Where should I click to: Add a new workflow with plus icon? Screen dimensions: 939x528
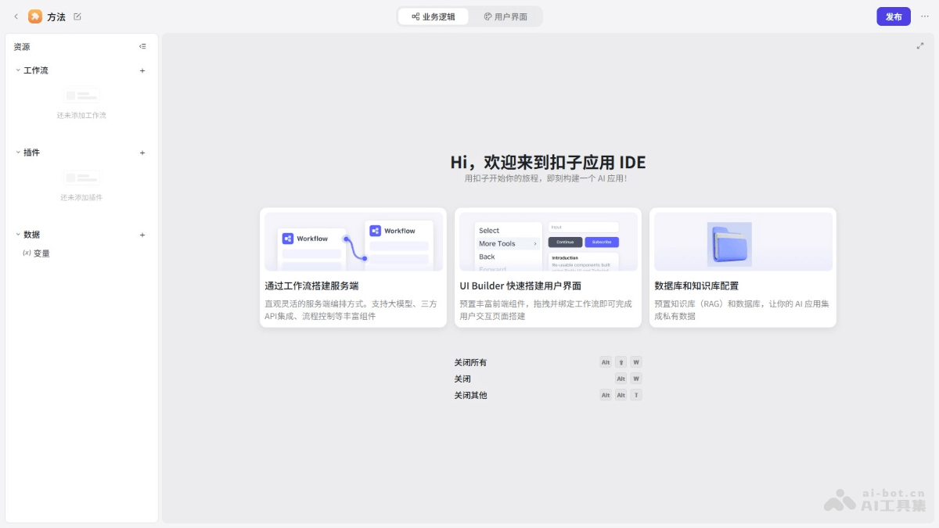[142, 70]
